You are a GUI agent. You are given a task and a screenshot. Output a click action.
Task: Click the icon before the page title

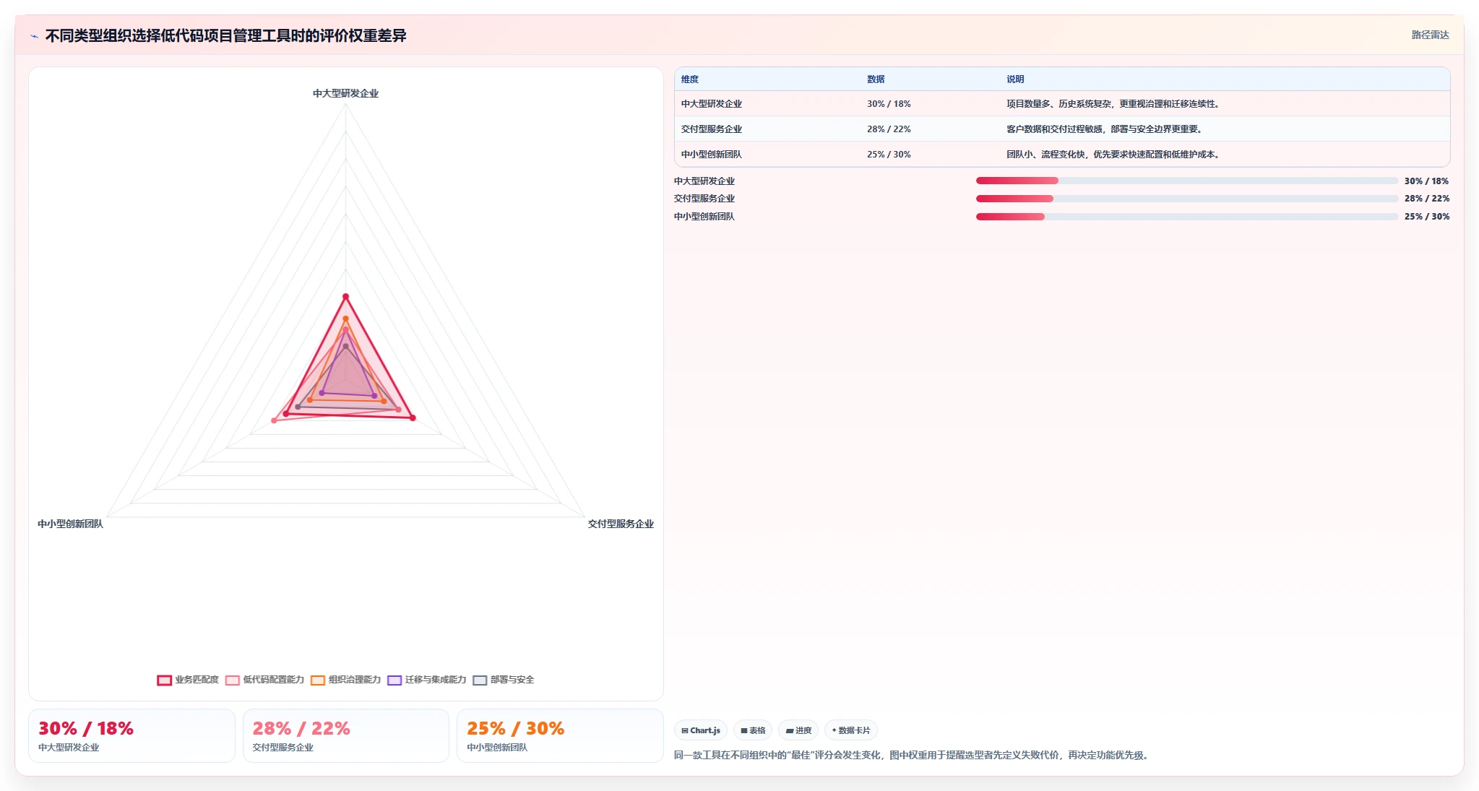tap(34, 36)
